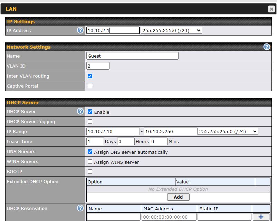Check Assign WINS server option

pyautogui.click(x=90, y=162)
